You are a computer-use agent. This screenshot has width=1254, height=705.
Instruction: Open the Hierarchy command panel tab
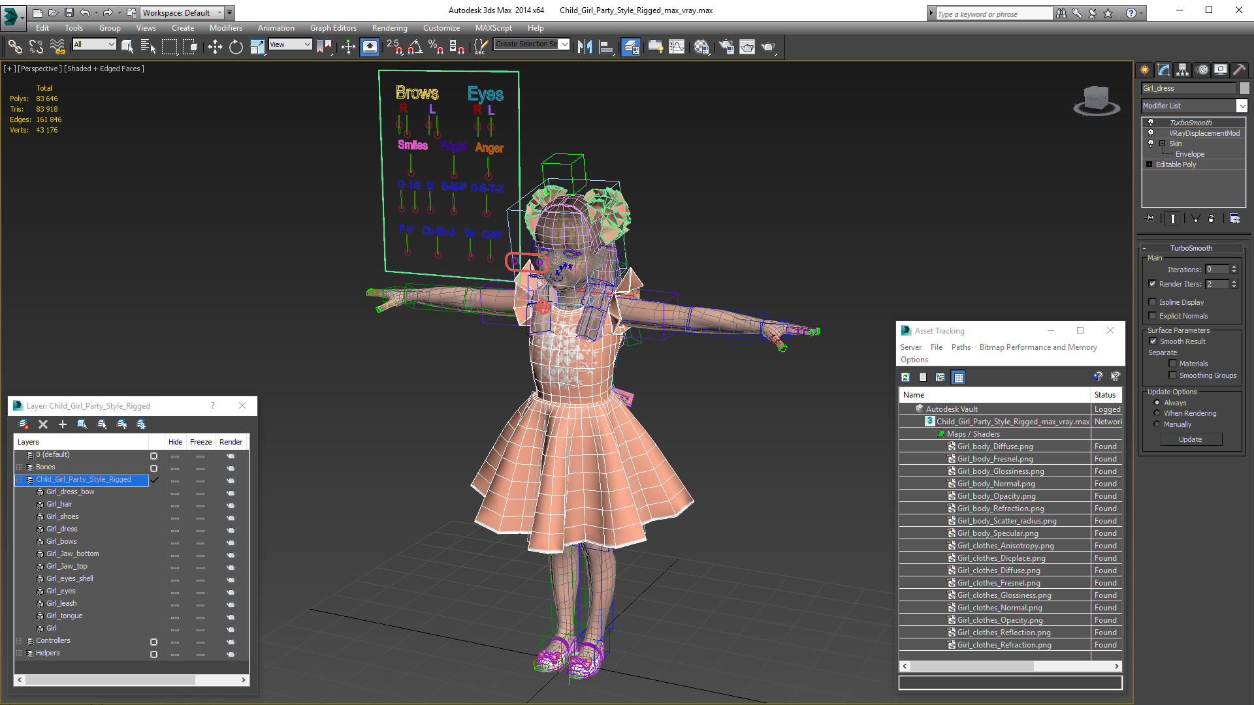click(x=1183, y=70)
